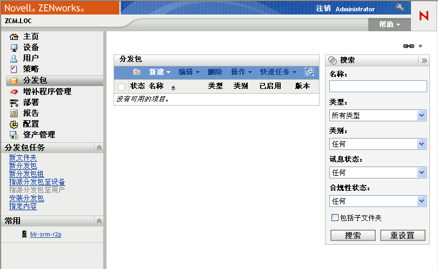This screenshot has height=269, width=438.
Task: Click the 策略 policy icon
Action: [x=14, y=69]
